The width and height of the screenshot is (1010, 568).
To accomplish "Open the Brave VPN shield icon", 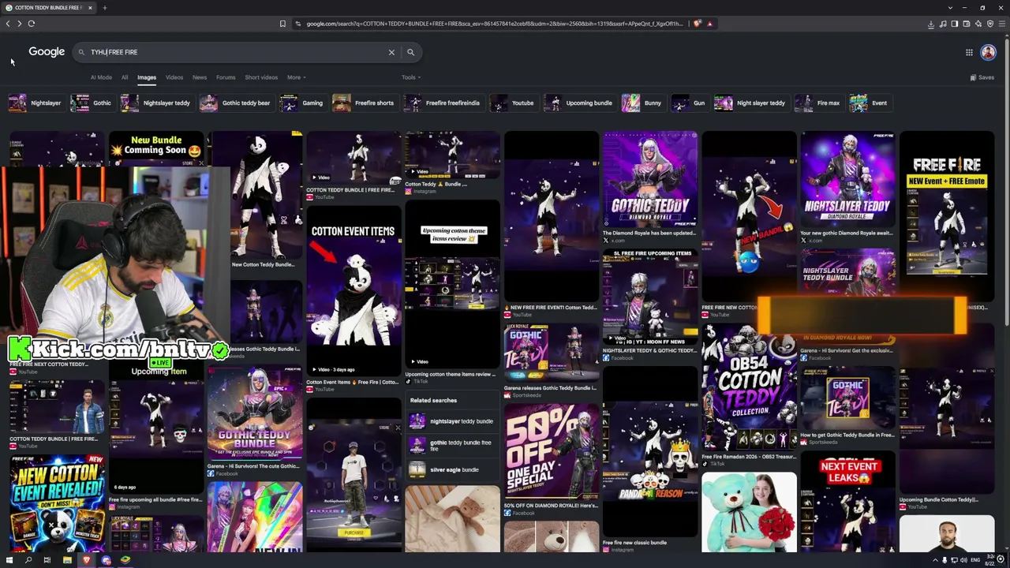I will click(990, 24).
